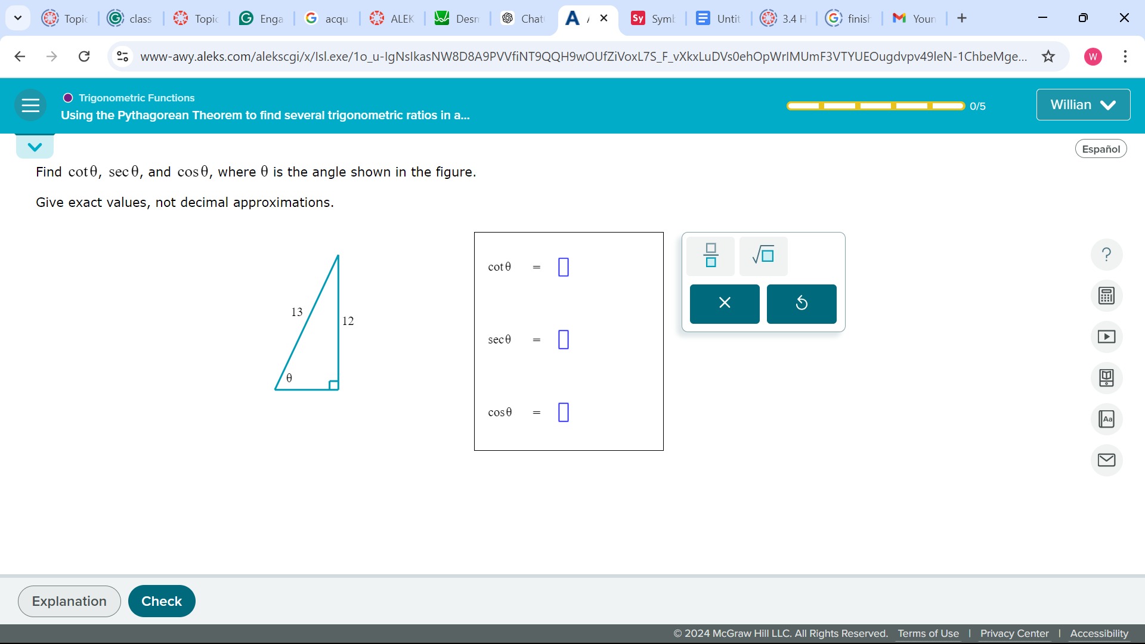Expand the Willian account dropdown
This screenshot has width=1145, height=644.
click(1083, 105)
